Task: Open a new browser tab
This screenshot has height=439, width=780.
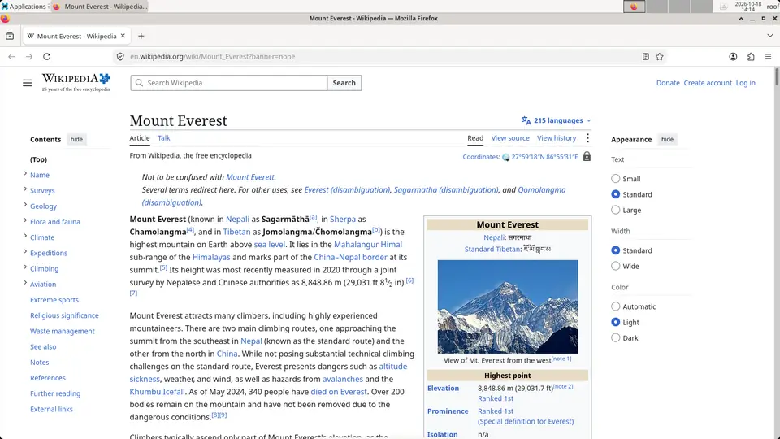Action: 141,36
